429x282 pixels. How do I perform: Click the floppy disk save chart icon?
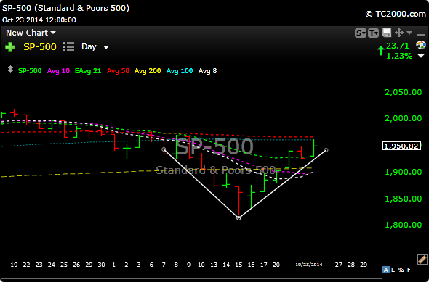coord(387,33)
